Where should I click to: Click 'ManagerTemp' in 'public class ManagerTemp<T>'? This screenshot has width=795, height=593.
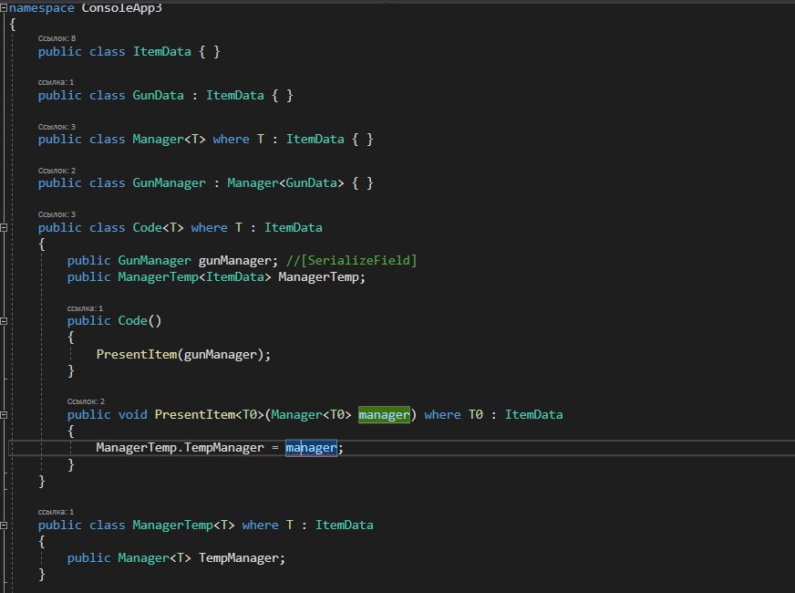pos(173,525)
